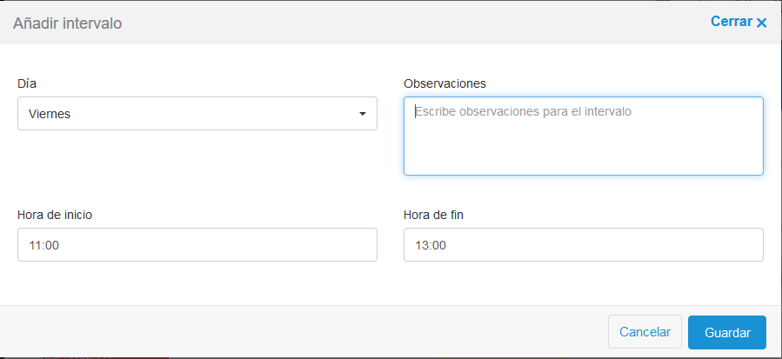
Task: Click the Día field label
Action: click(27, 83)
